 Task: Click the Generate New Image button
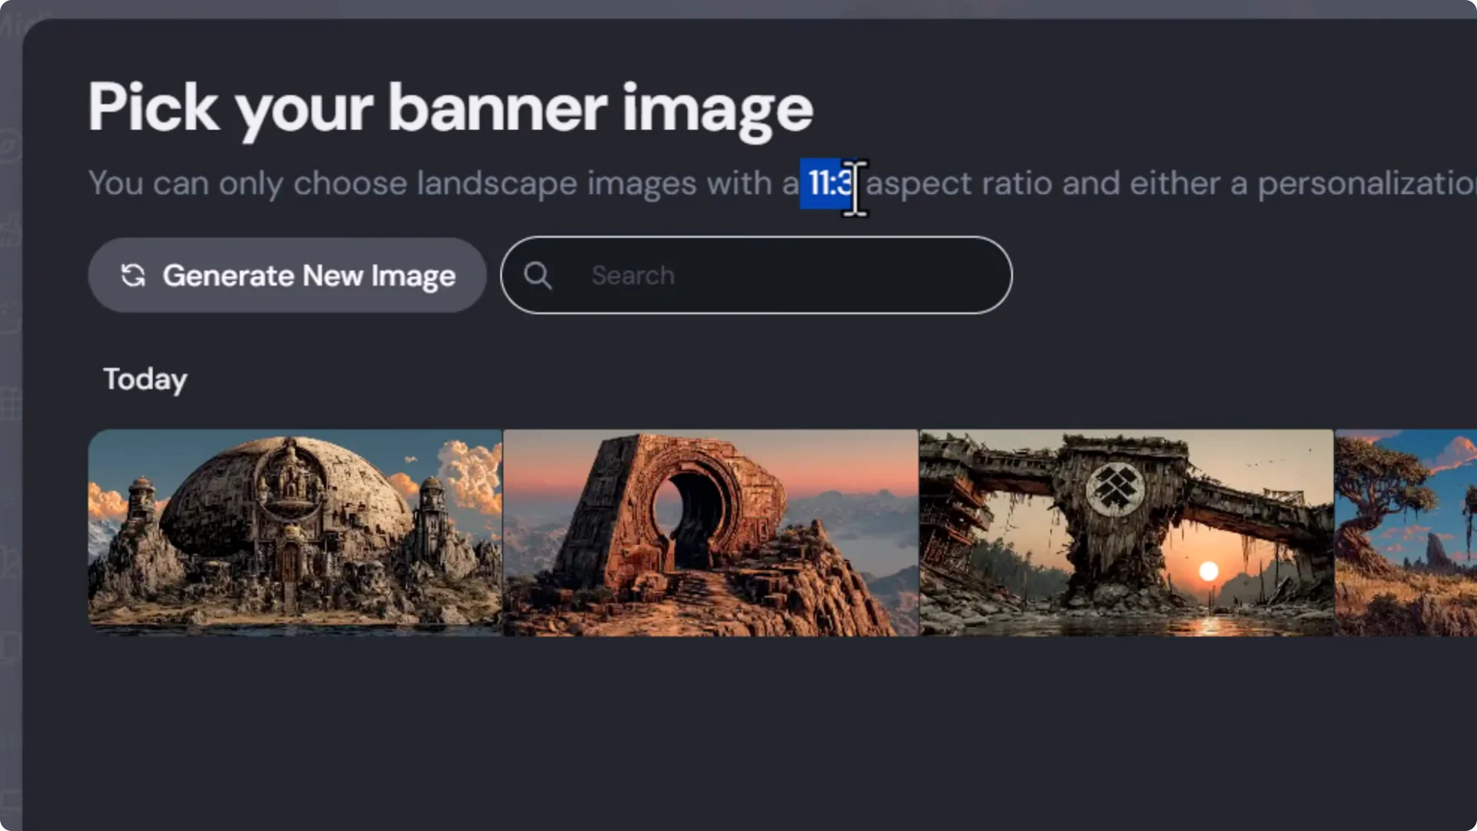(286, 275)
